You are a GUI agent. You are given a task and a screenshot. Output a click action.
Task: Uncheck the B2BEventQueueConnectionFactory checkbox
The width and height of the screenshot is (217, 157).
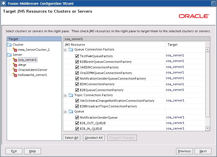tap(77, 62)
